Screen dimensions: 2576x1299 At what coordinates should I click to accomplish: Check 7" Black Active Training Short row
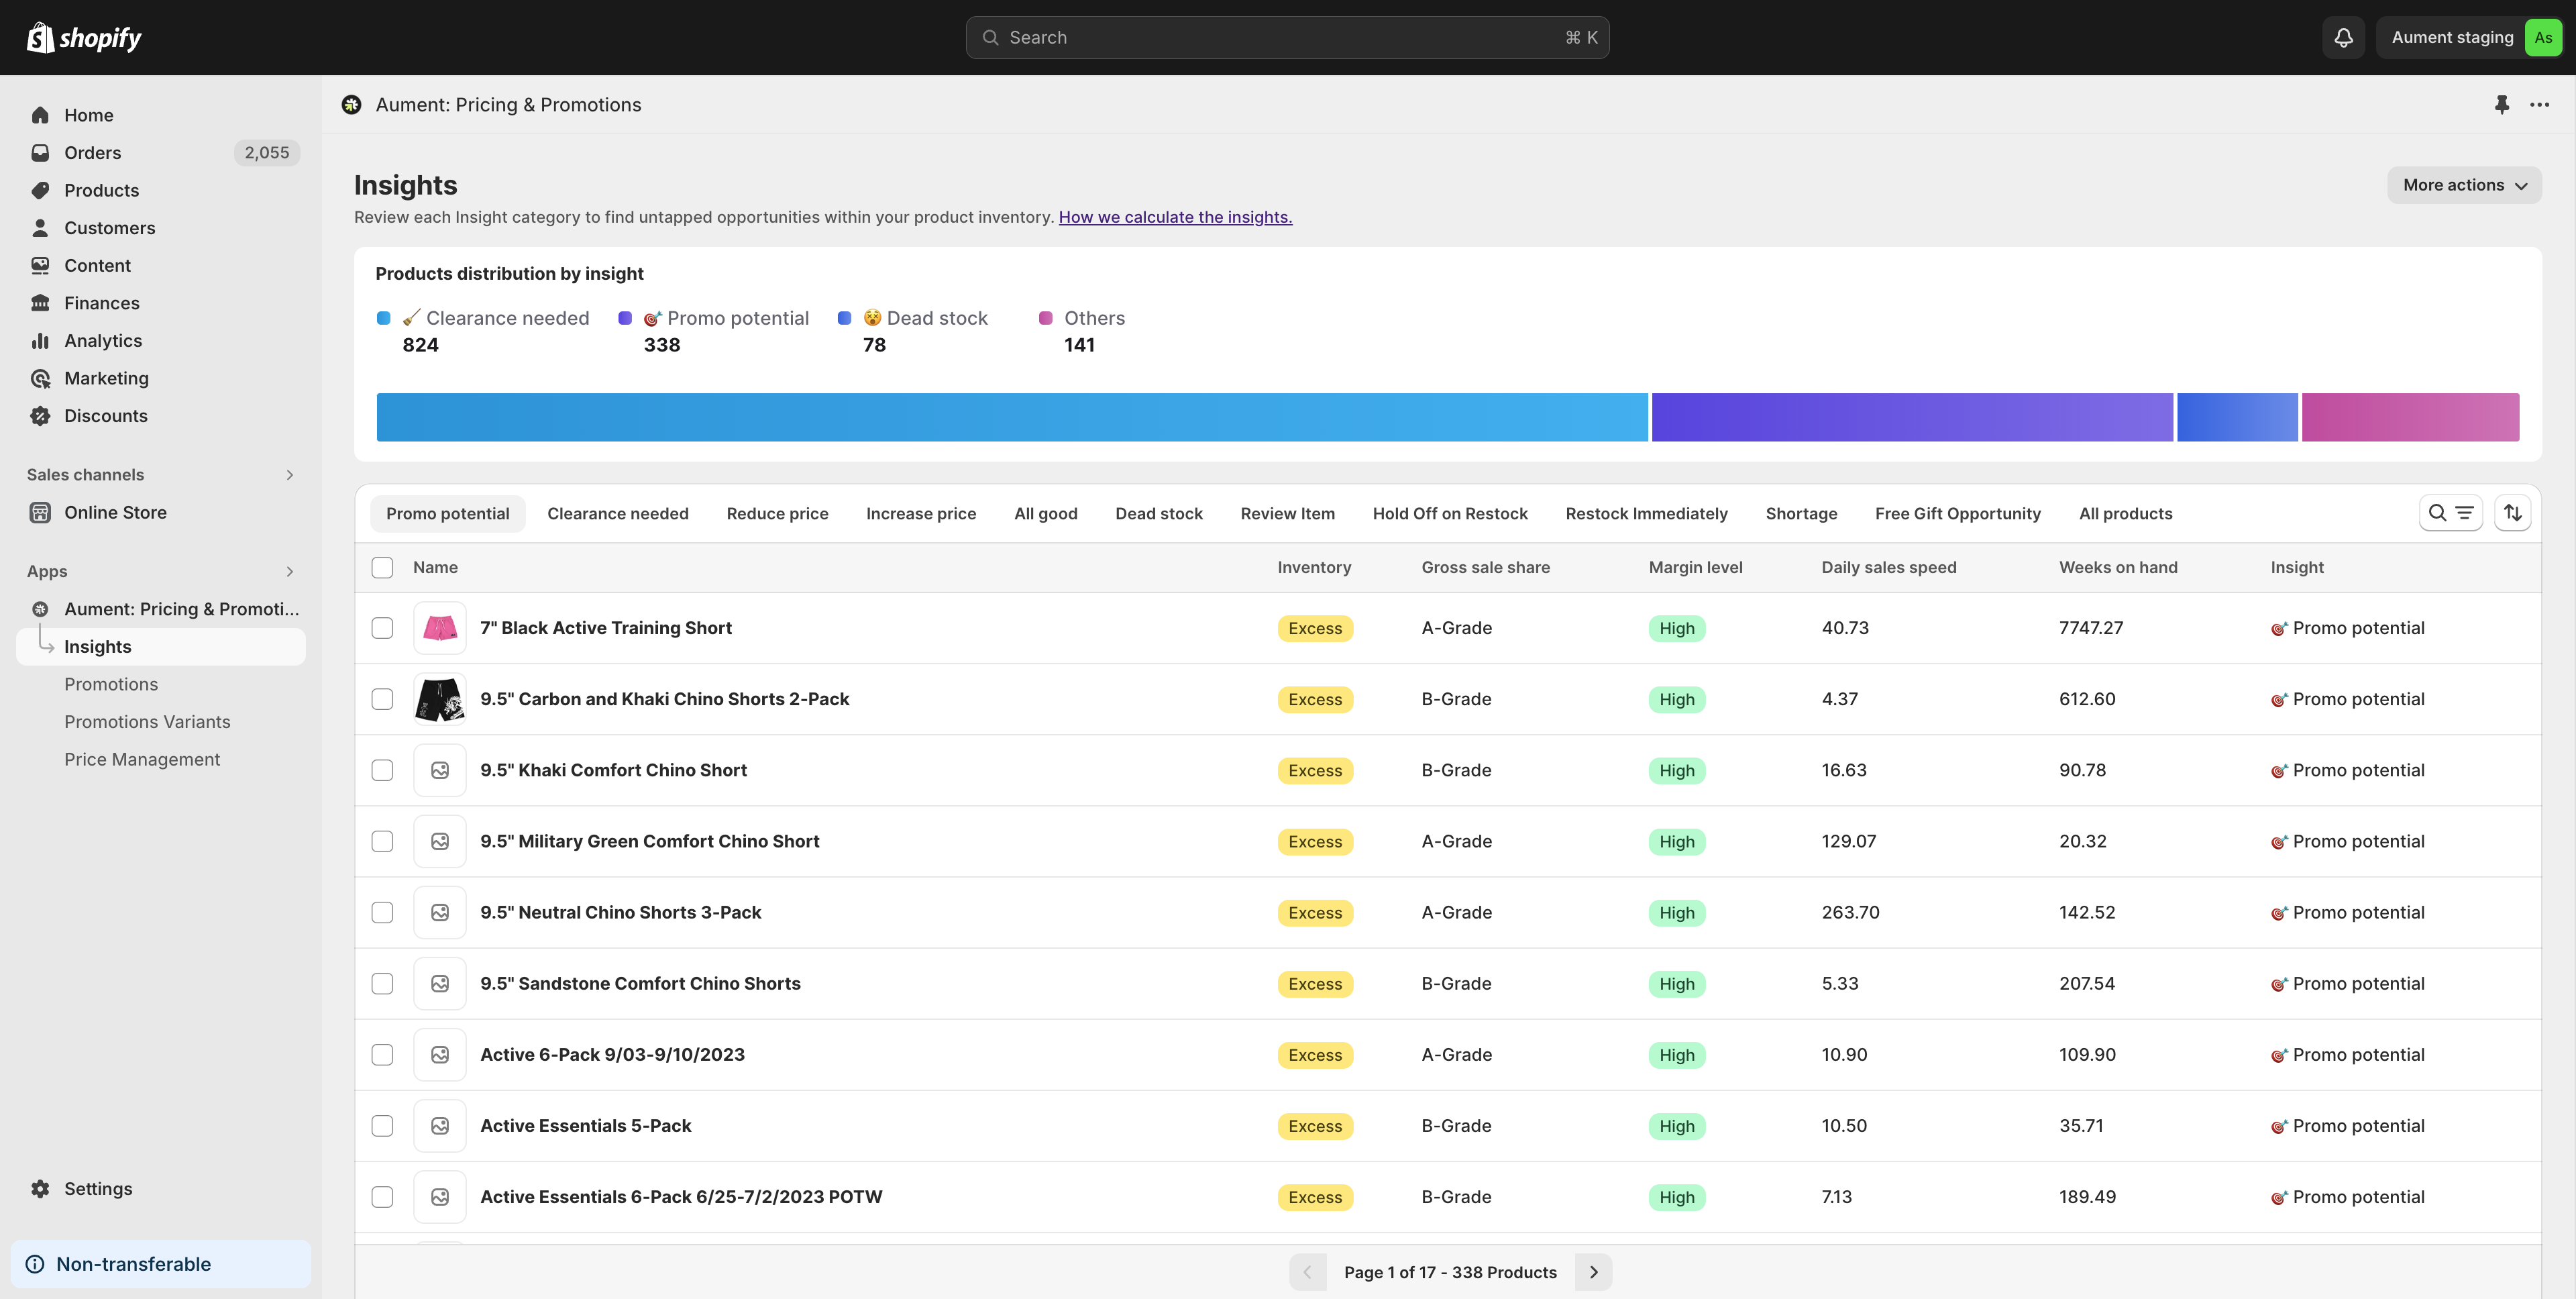tap(382, 628)
